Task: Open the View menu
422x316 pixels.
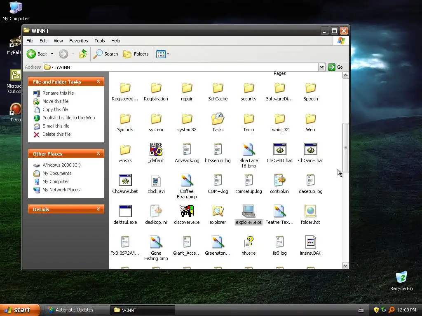Action: (58, 41)
